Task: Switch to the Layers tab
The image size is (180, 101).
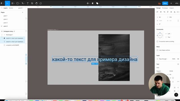Action: click(5, 8)
